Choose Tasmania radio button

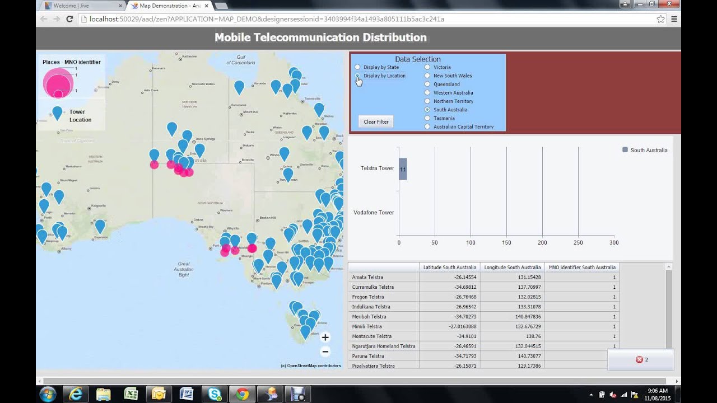pos(427,118)
